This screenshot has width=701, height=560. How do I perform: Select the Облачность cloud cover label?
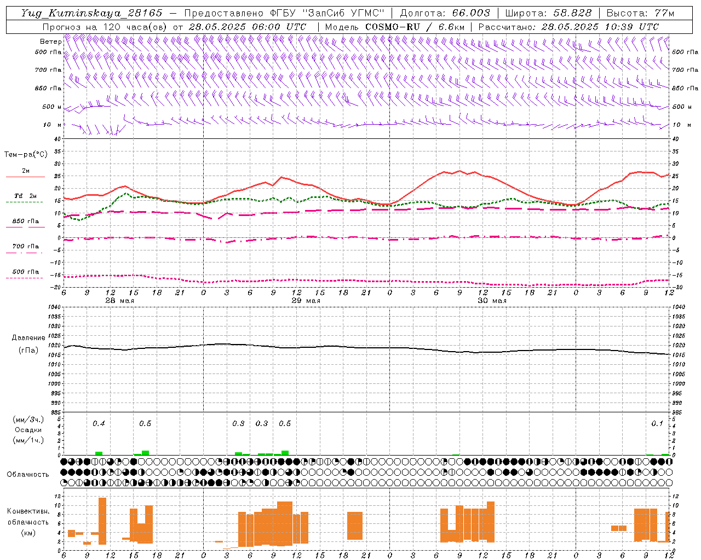pyautogui.click(x=28, y=475)
